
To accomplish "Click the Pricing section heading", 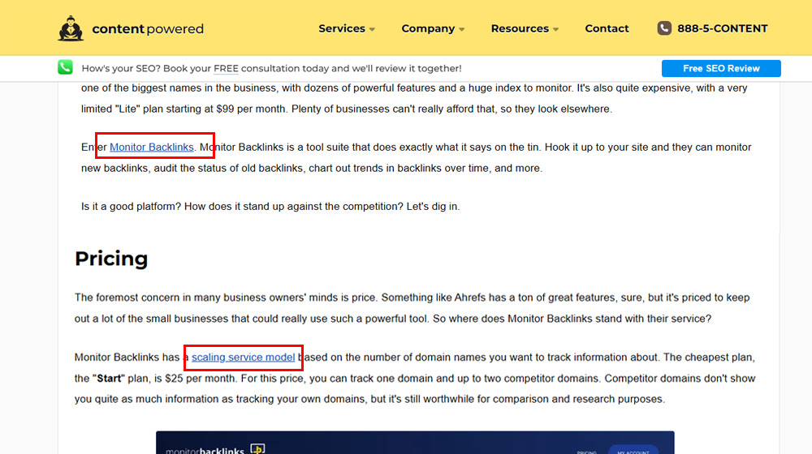I will coord(111,259).
